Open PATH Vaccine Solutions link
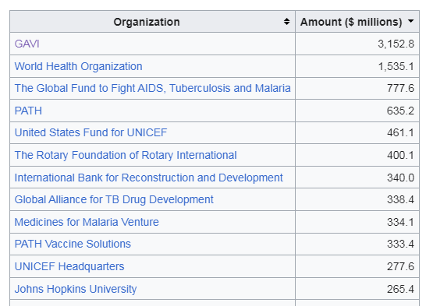 tap(73, 244)
